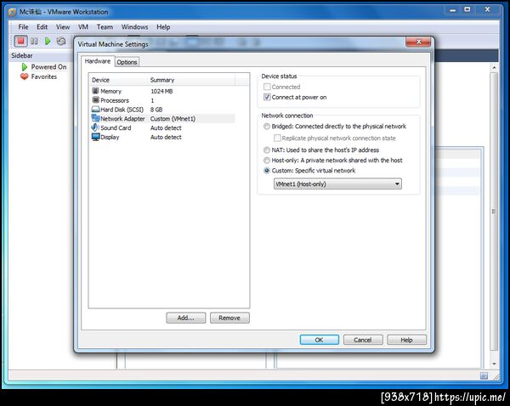Select the Sound Card device icon
The image size is (510, 406).
tap(95, 127)
